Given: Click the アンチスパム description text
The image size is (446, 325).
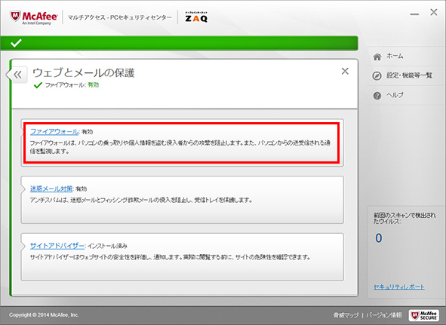Looking at the screenshot, I should 141,200.
